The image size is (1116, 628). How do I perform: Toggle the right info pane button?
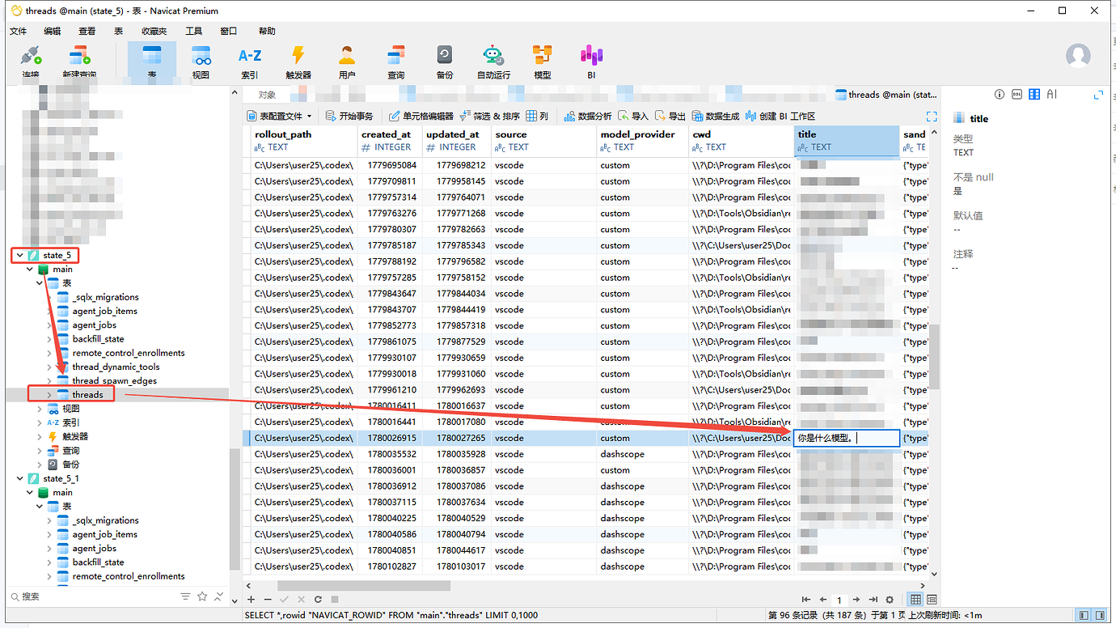pos(1101,616)
